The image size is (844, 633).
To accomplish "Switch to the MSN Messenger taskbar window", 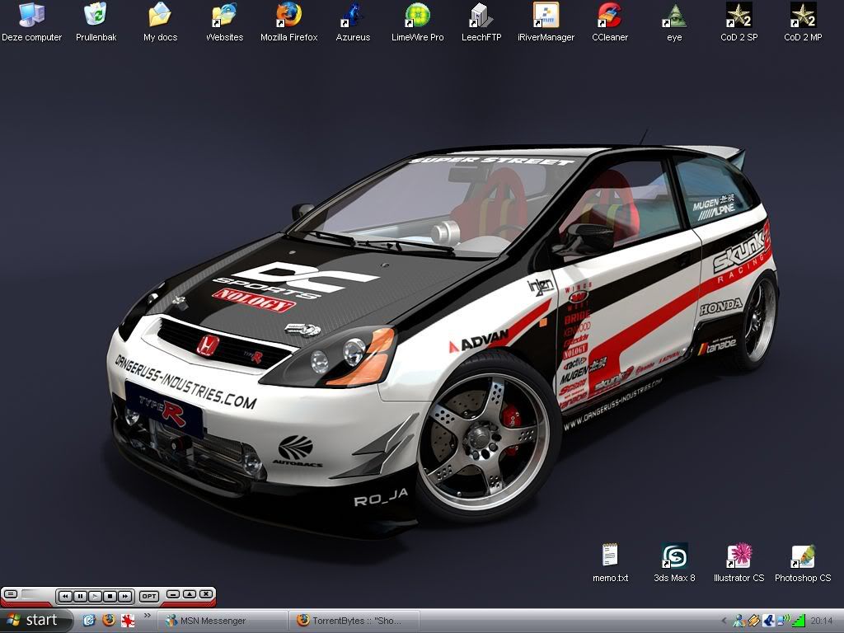I will [x=223, y=621].
